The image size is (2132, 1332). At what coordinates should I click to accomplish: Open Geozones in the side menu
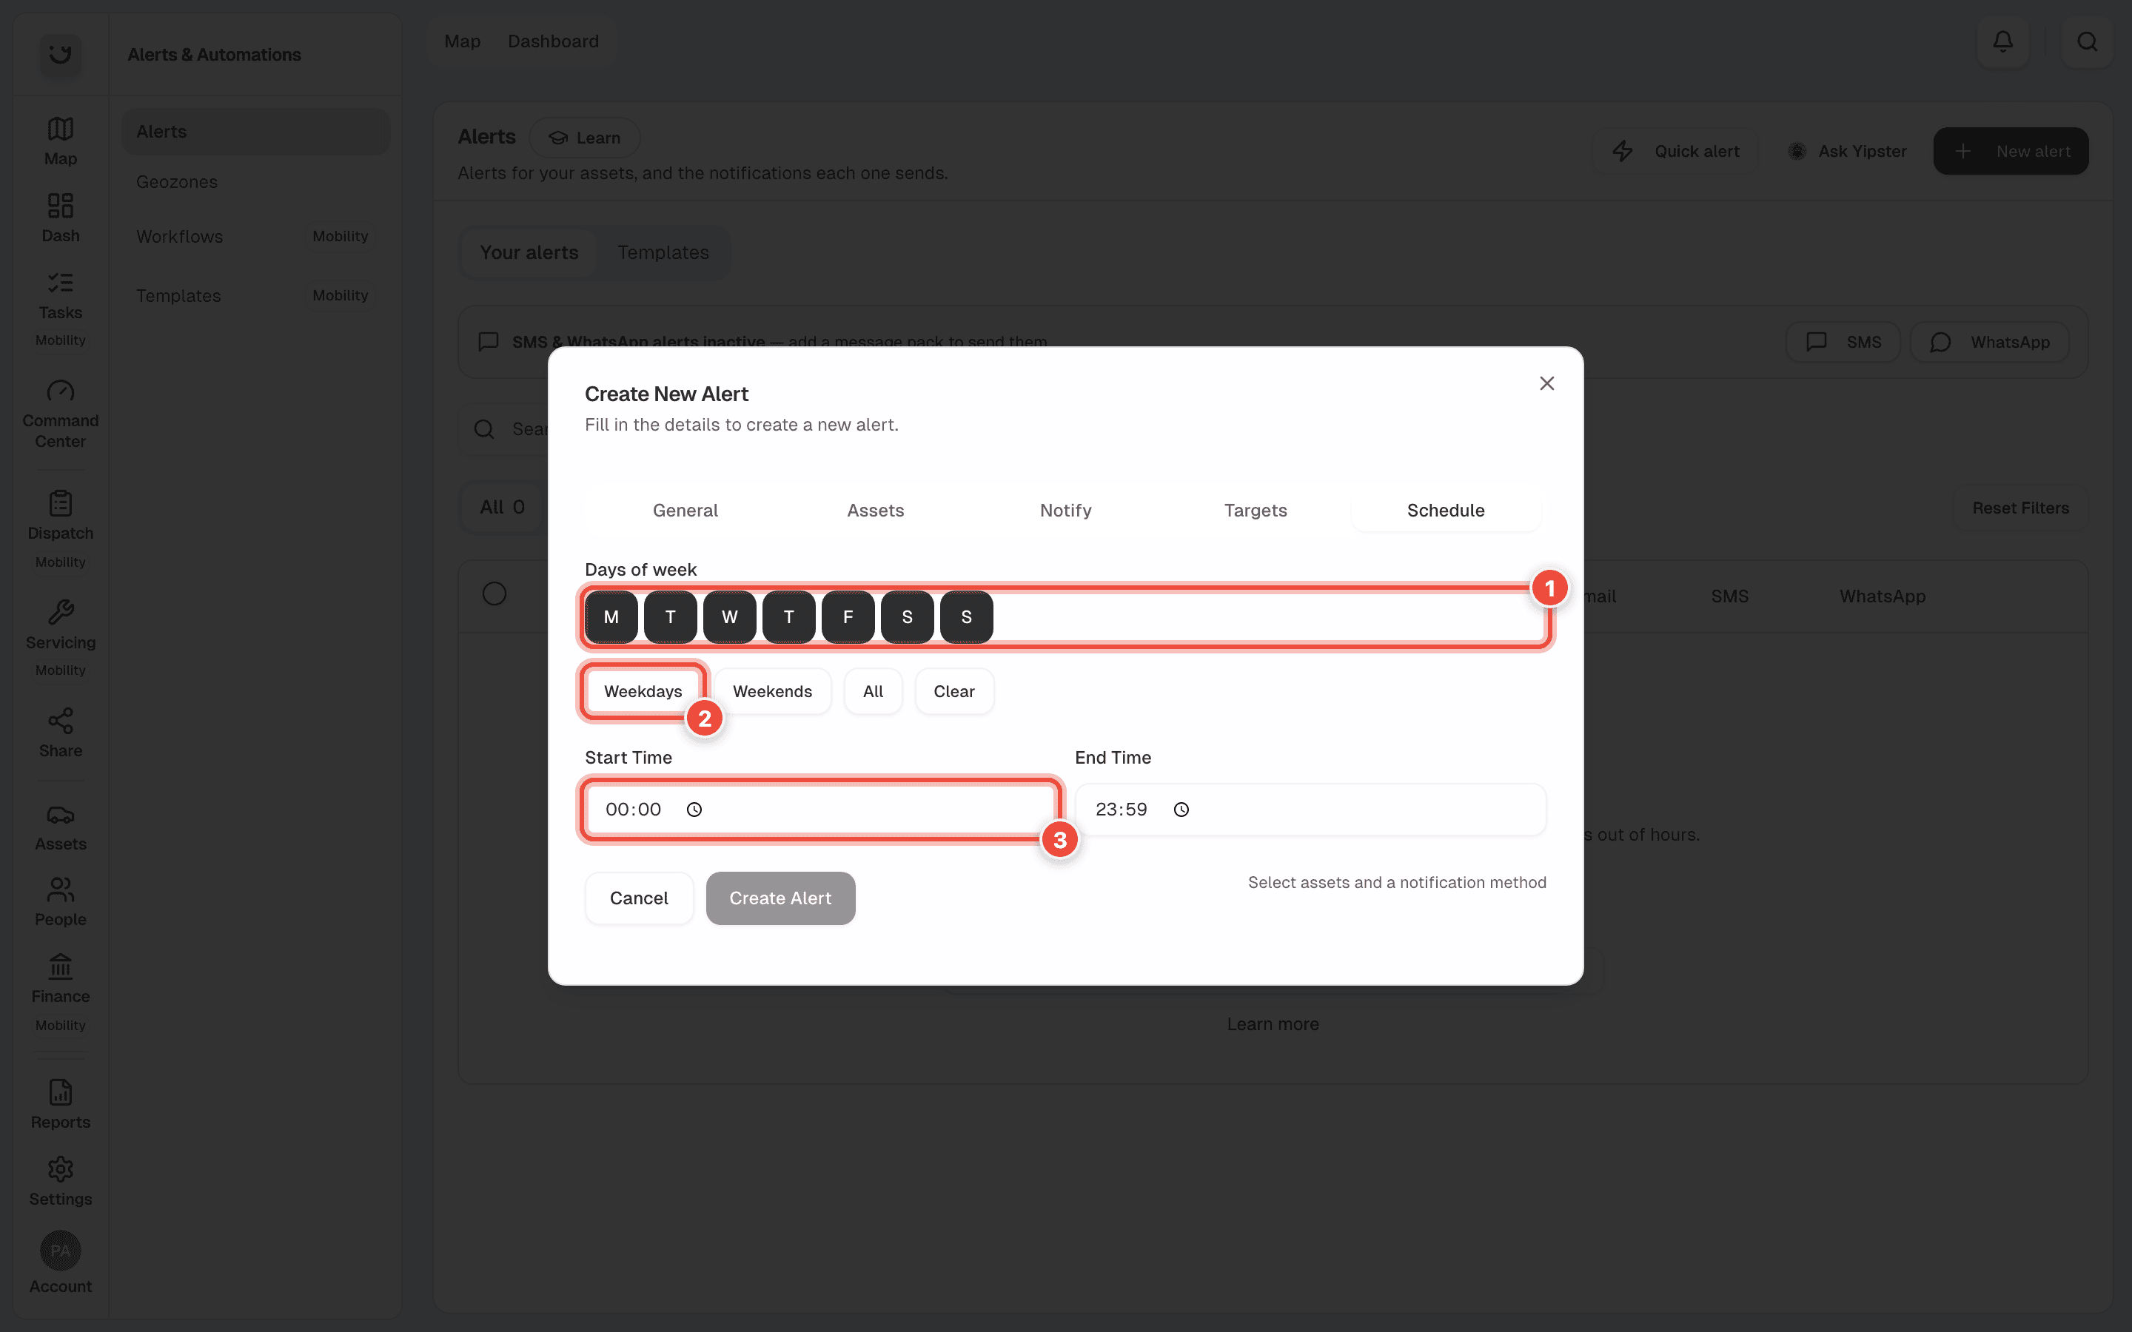click(255, 182)
